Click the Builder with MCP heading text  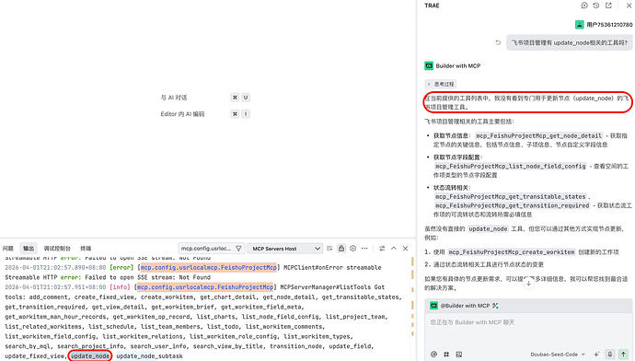pos(458,65)
